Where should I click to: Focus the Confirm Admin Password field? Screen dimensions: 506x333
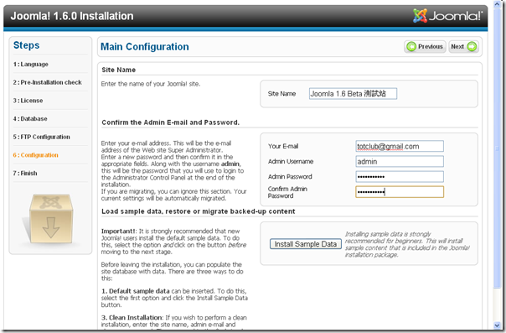[400, 192]
